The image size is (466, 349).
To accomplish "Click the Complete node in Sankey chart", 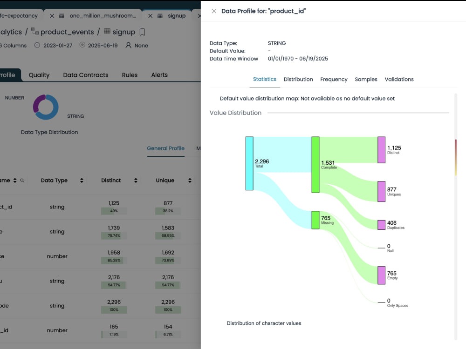I will [315, 165].
